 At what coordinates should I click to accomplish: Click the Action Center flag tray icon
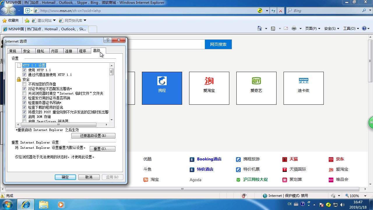tap(321, 204)
